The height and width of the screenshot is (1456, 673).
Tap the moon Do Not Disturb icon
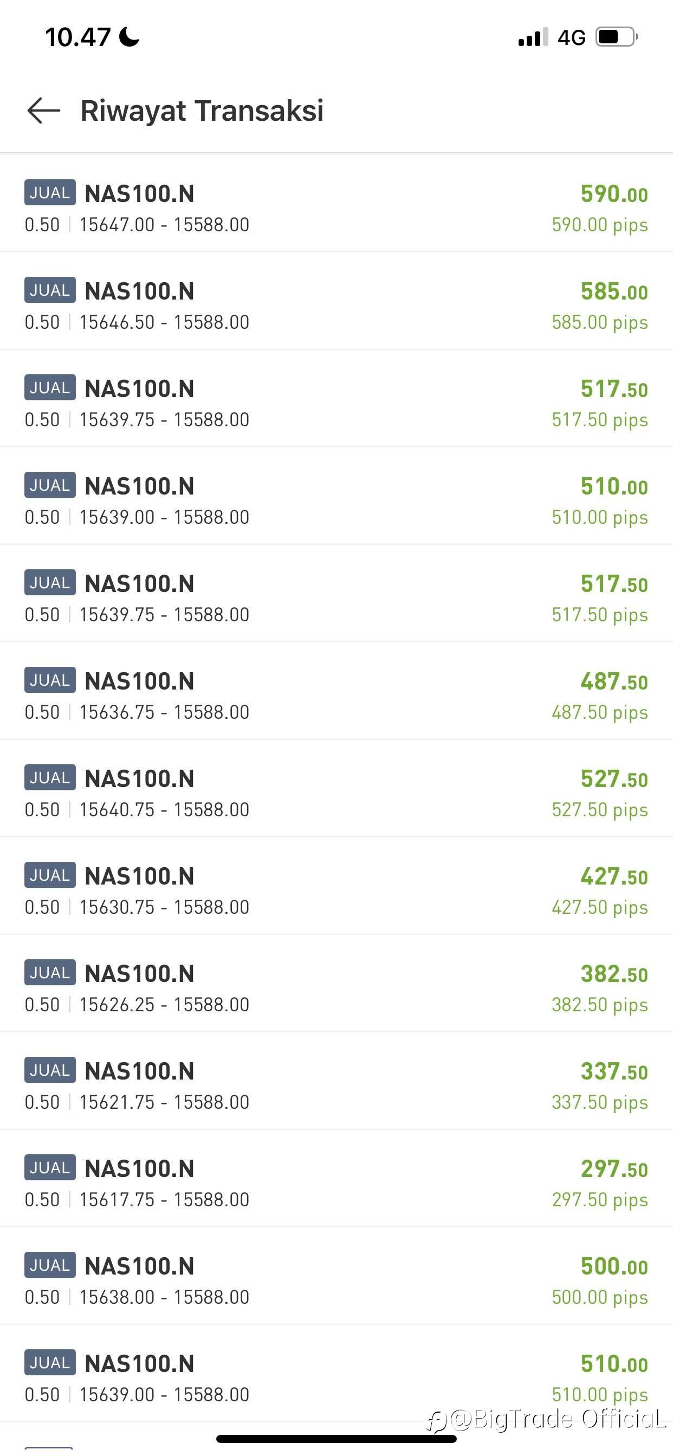[129, 37]
